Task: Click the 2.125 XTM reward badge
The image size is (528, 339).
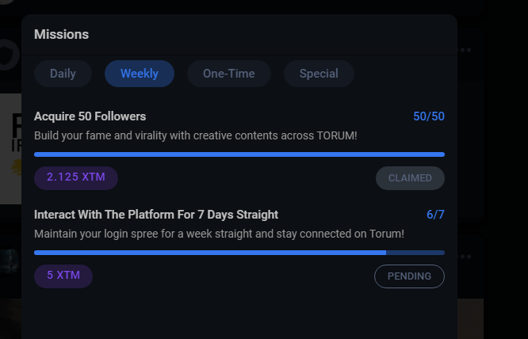Action: [x=76, y=178]
